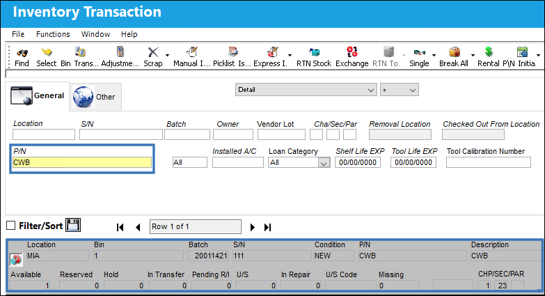Click the NEW condition value

334,256
